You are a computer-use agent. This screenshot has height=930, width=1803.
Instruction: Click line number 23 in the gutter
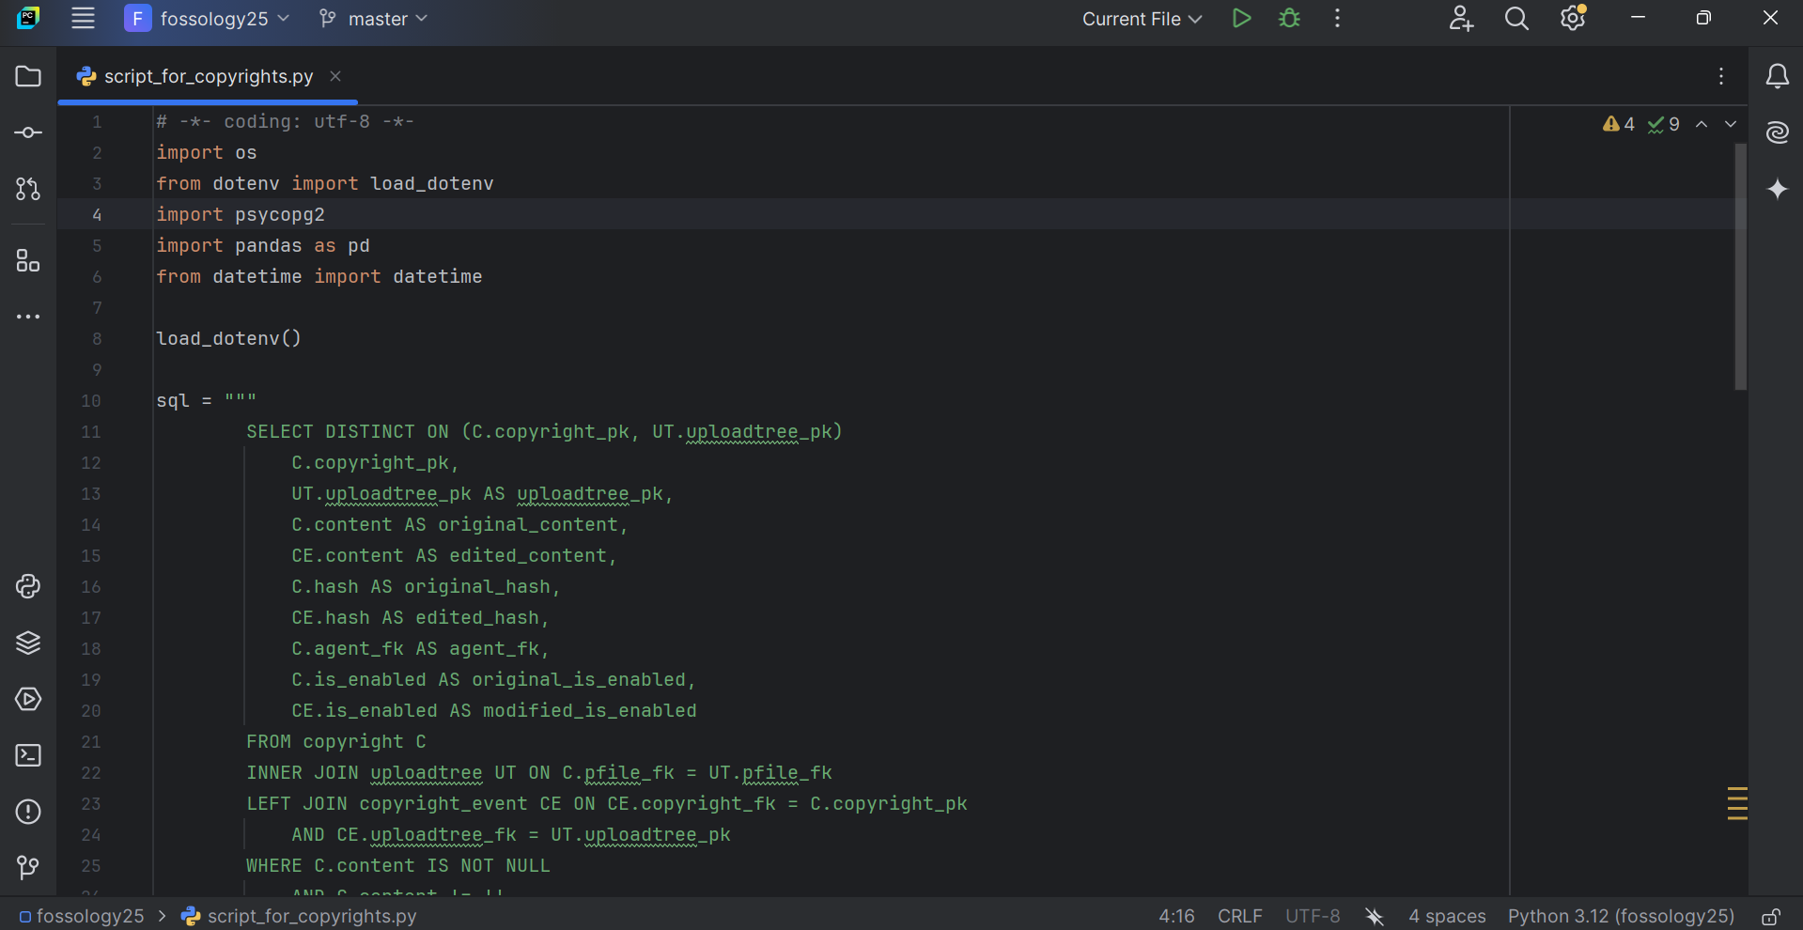[90, 804]
